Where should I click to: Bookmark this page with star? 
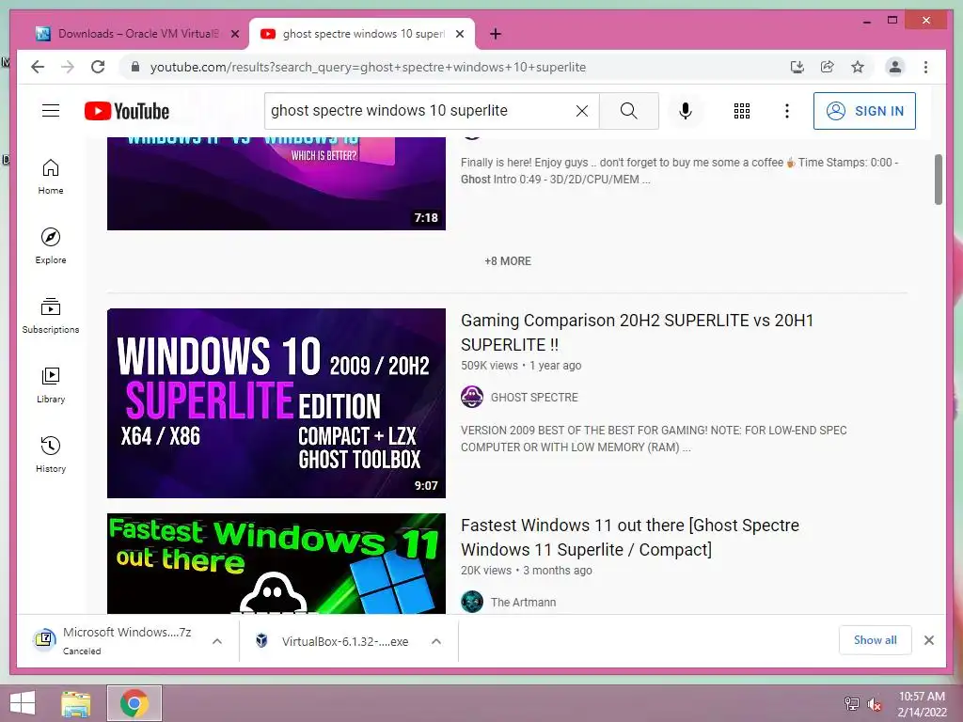tap(858, 67)
